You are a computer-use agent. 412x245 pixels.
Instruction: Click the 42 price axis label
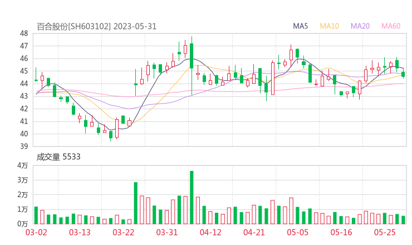tap(24, 109)
